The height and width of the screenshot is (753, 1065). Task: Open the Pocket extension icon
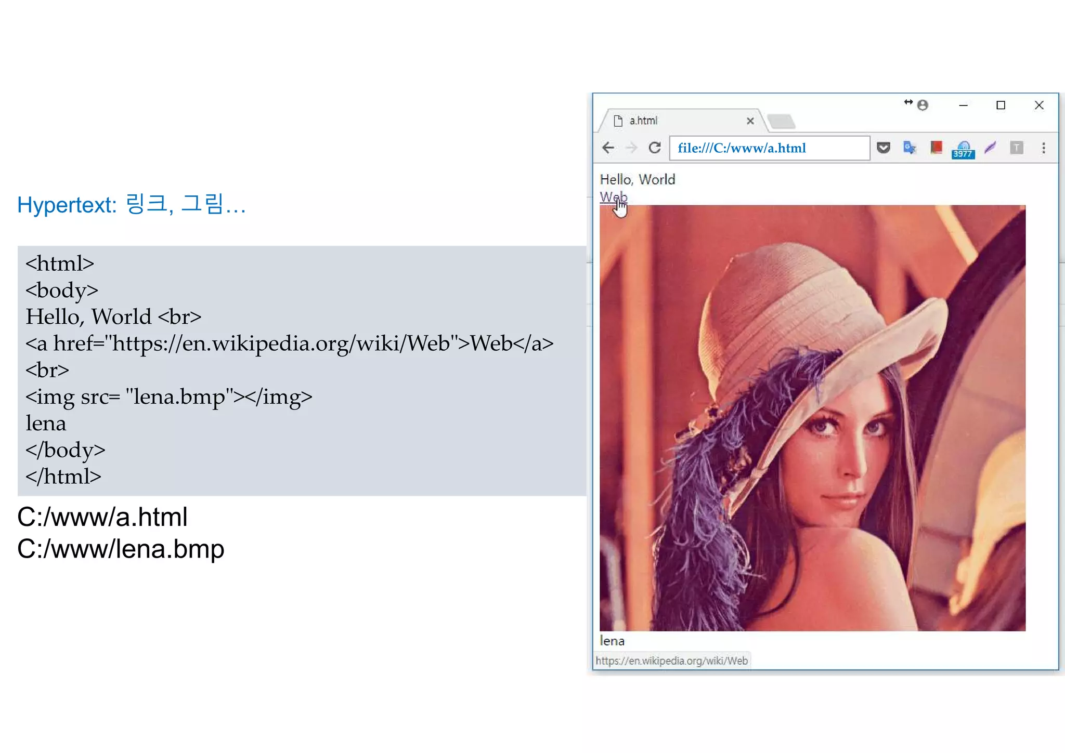(x=884, y=148)
